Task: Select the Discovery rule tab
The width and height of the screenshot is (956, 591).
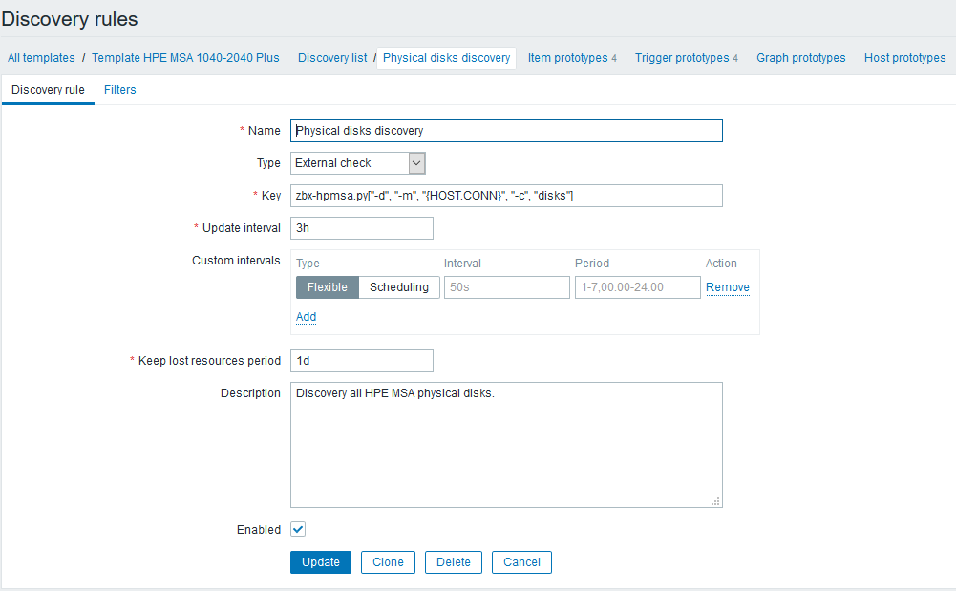Action: click(47, 89)
